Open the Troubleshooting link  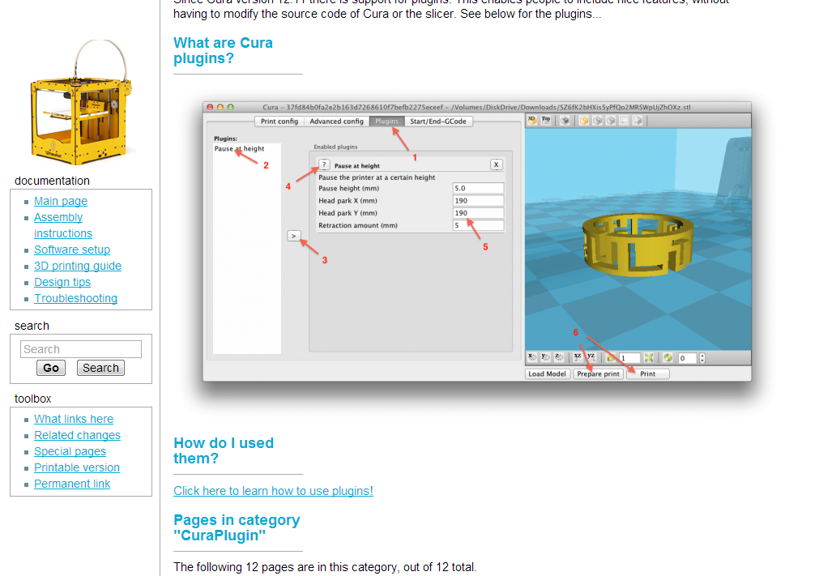75,298
